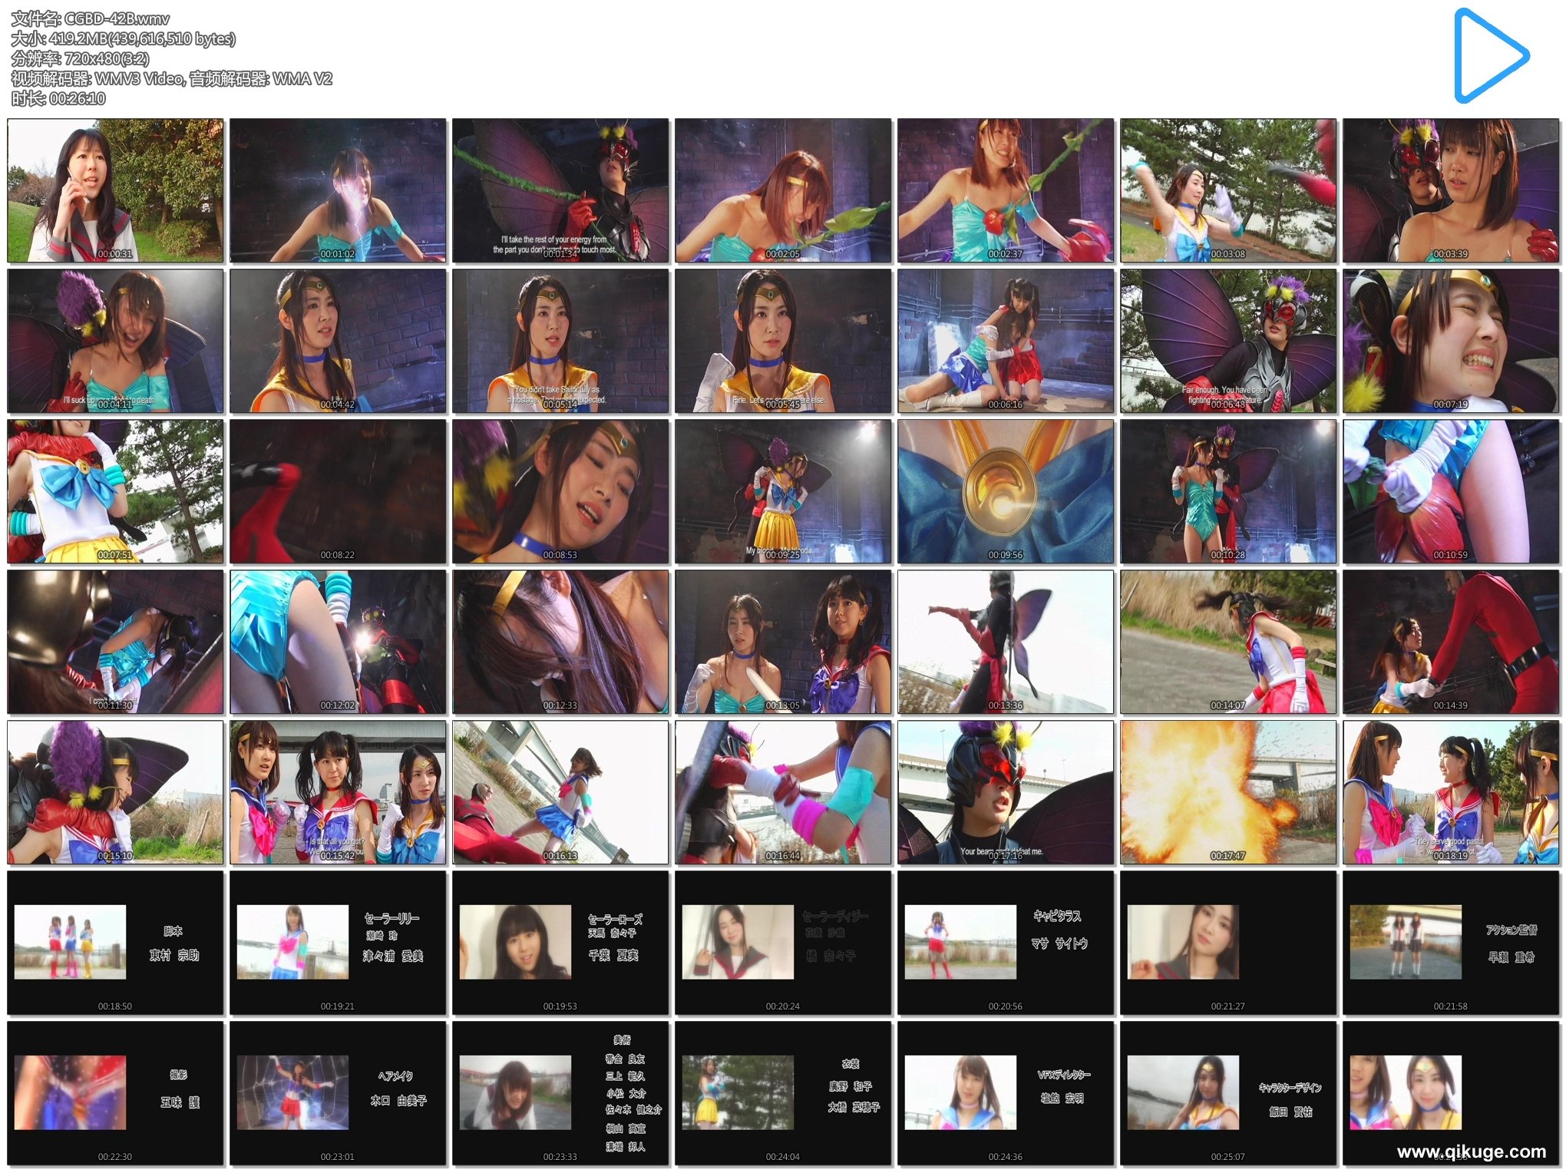Open the explosion frame at 00:17:47
Viewport: 1566px width, 1173px height.
[x=1228, y=792]
